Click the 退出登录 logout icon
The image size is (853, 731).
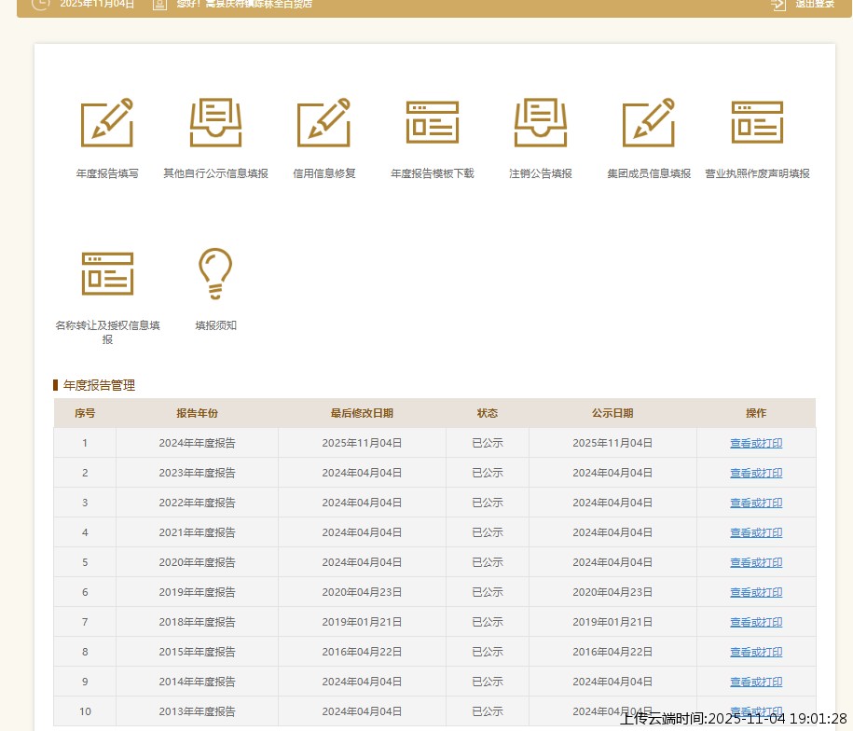(x=779, y=4)
